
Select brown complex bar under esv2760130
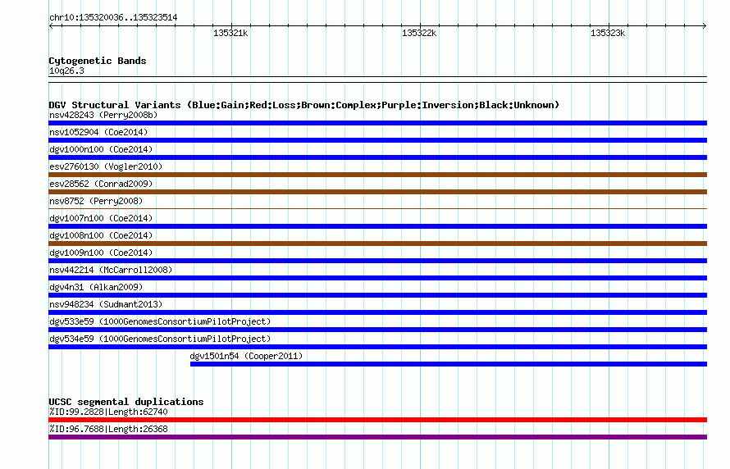click(x=377, y=175)
